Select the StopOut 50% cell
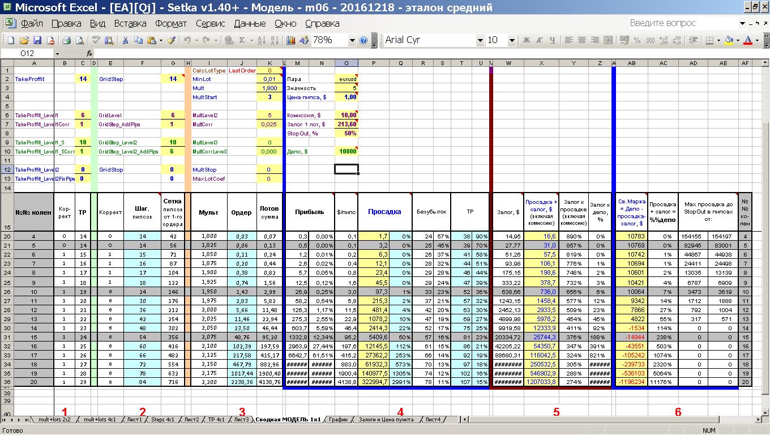 click(x=346, y=134)
